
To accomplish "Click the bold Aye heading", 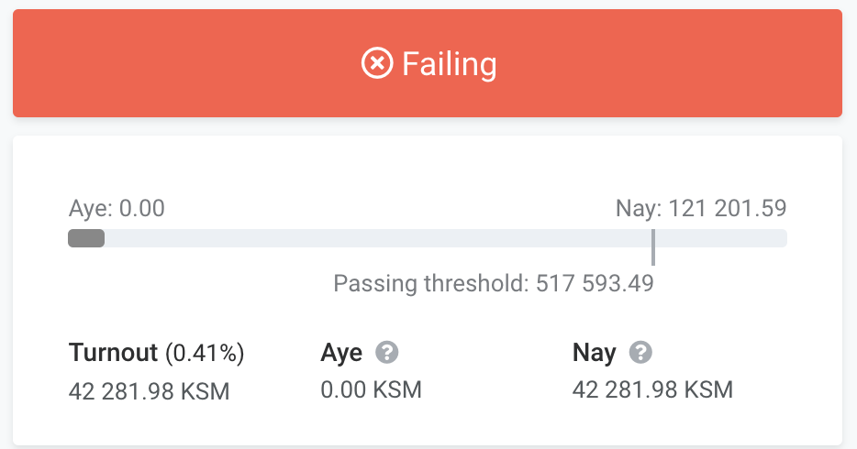I will pos(341,353).
